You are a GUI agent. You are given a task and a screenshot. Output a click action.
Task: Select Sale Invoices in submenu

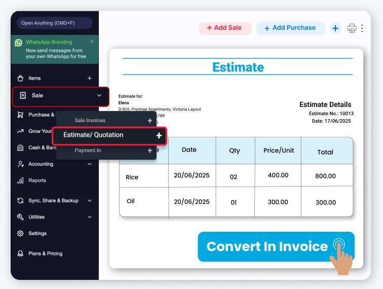tap(90, 120)
